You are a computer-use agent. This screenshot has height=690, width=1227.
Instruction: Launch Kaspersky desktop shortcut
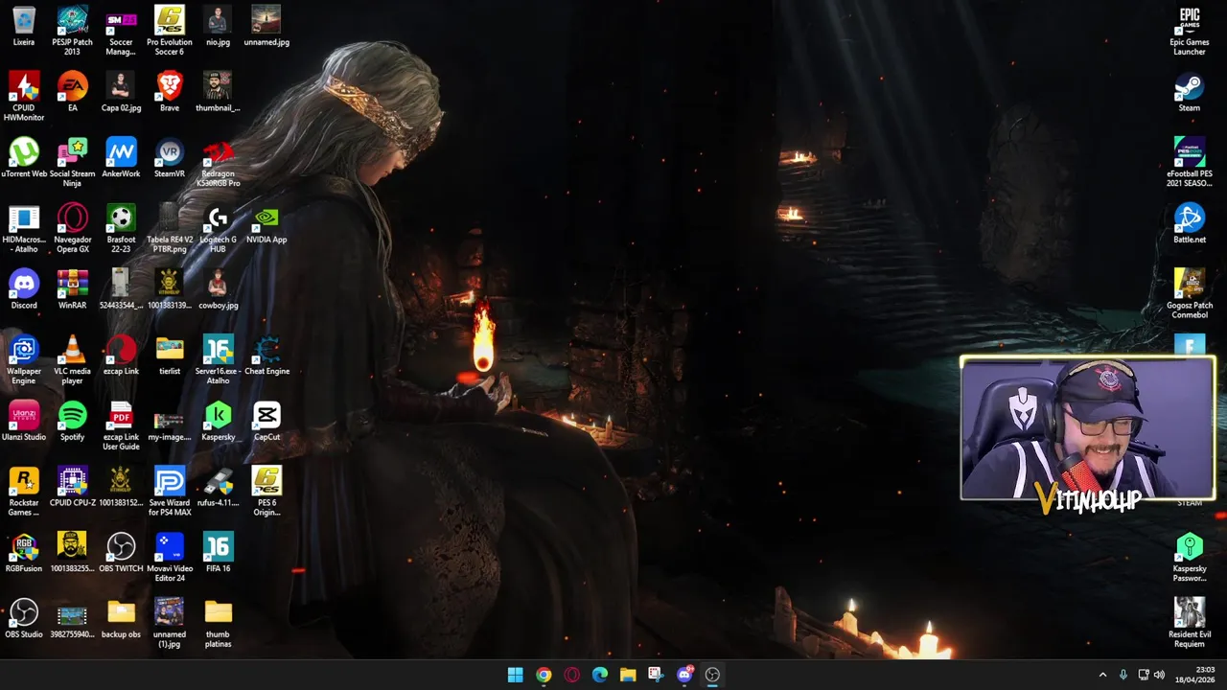point(218,422)
